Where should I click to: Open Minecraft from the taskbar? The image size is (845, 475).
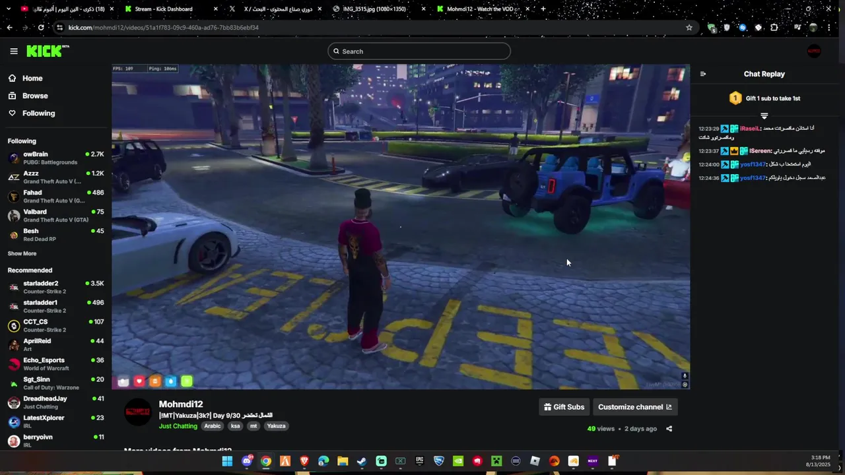point(496,461)
